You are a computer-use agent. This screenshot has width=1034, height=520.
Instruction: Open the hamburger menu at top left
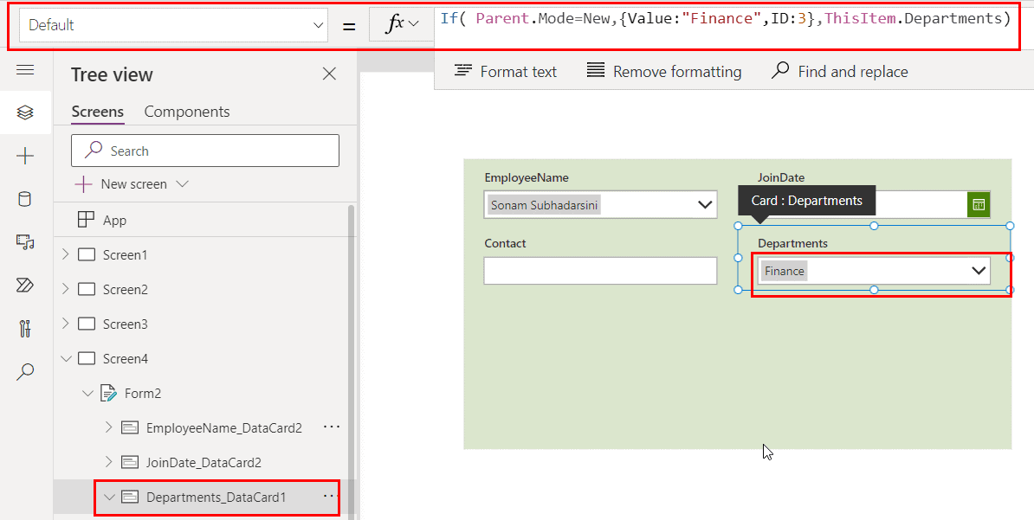25,71
